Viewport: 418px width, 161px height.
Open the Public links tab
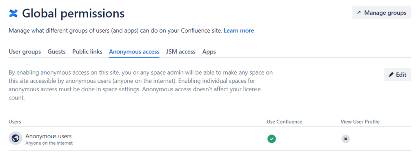(87, 52)
